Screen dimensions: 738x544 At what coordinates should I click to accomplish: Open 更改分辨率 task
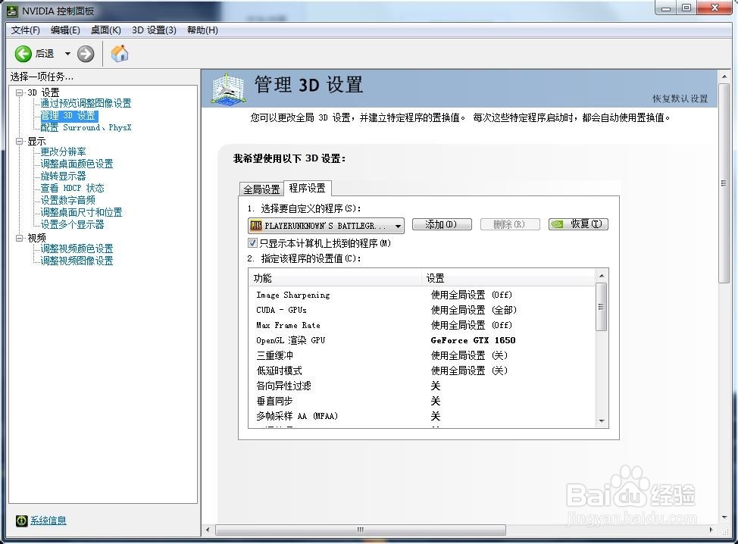tap(63, 152)
